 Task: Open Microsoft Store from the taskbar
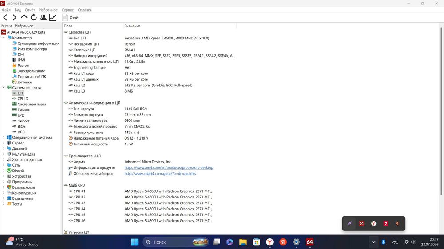[x=256, y=242]
